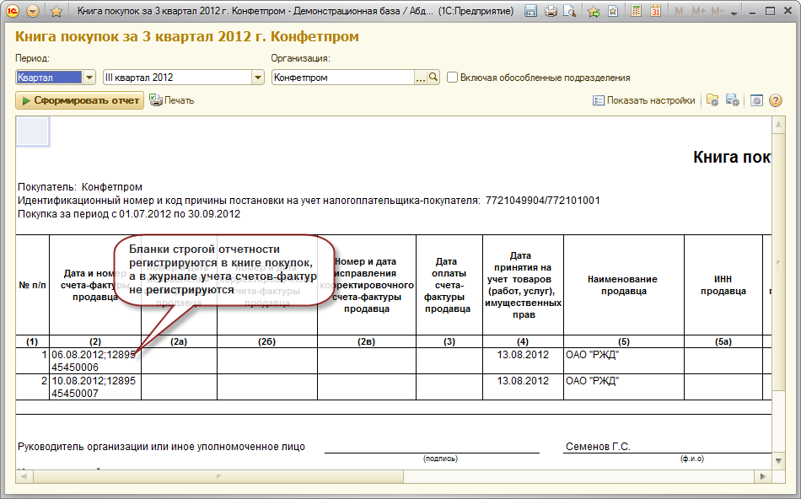The width and height of the screenshot is (801, 499).
Task: Open the calculator icon in title bar
Action: click(x=636, y=11)
